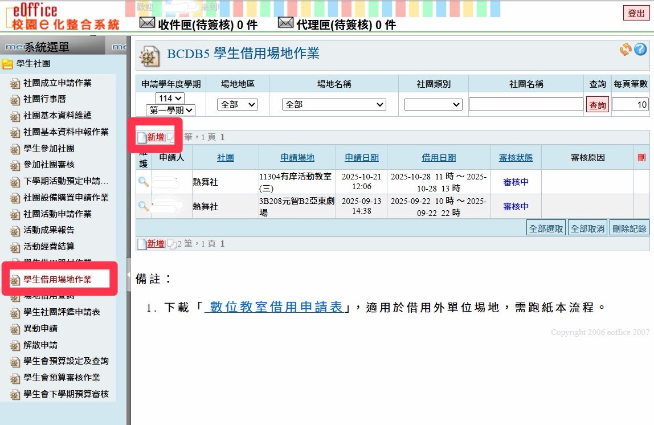Screen dimensions: 654x425
Task: Click the gear icon beside 社團成立申請作業
Action: click(15, 84)
